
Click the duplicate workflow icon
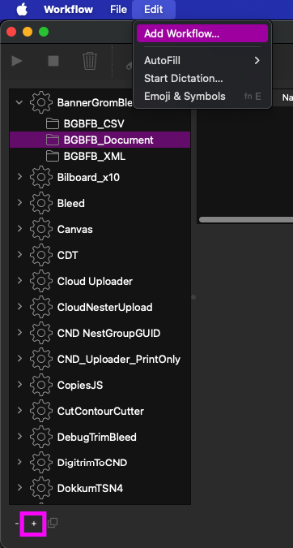[x=53, y=523]
